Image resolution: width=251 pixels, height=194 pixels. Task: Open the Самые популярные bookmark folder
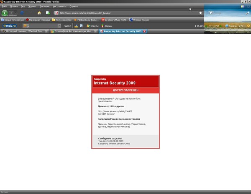click(13, 20)
